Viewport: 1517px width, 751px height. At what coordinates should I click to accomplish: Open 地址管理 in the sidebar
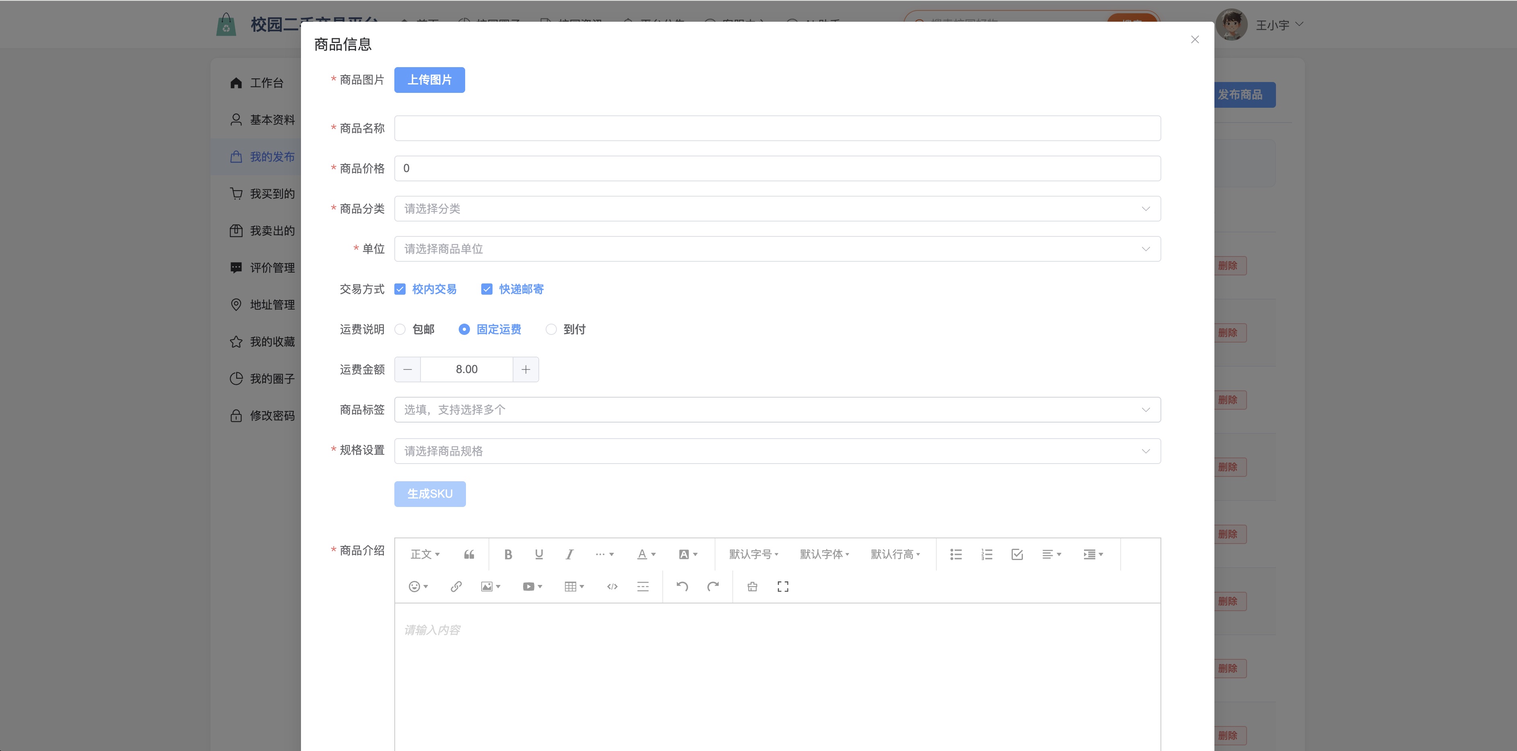coord(256,305)
